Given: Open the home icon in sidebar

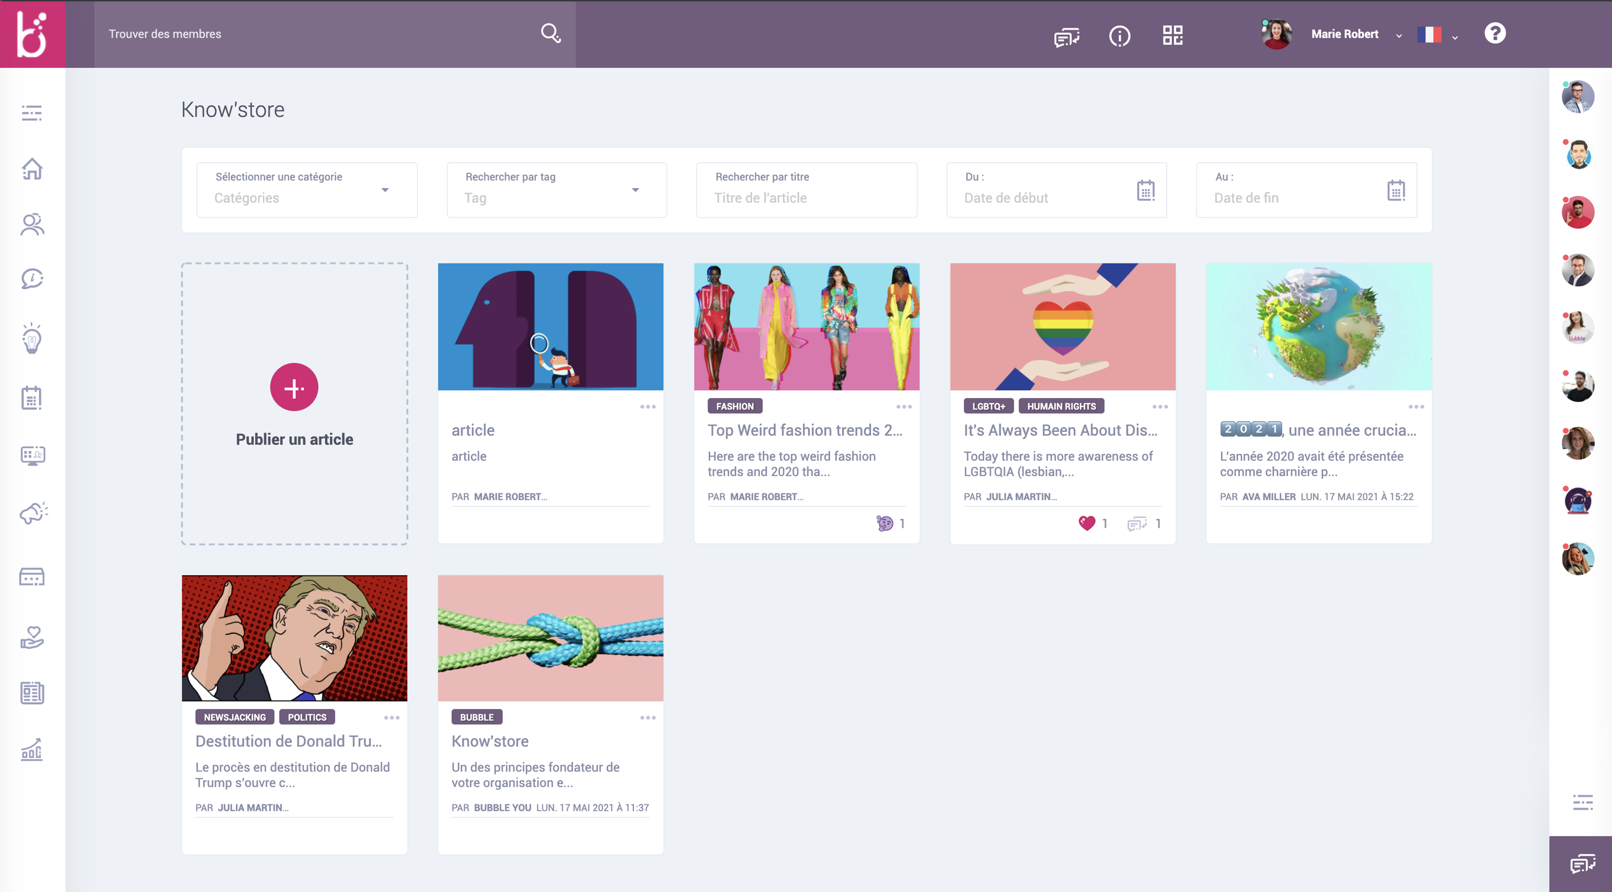Looking at the screenshot, I should coord(32,168).
